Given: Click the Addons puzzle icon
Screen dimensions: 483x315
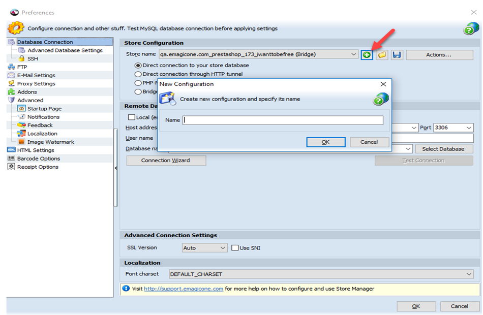Looking at the screenshot, I should 11,92.
